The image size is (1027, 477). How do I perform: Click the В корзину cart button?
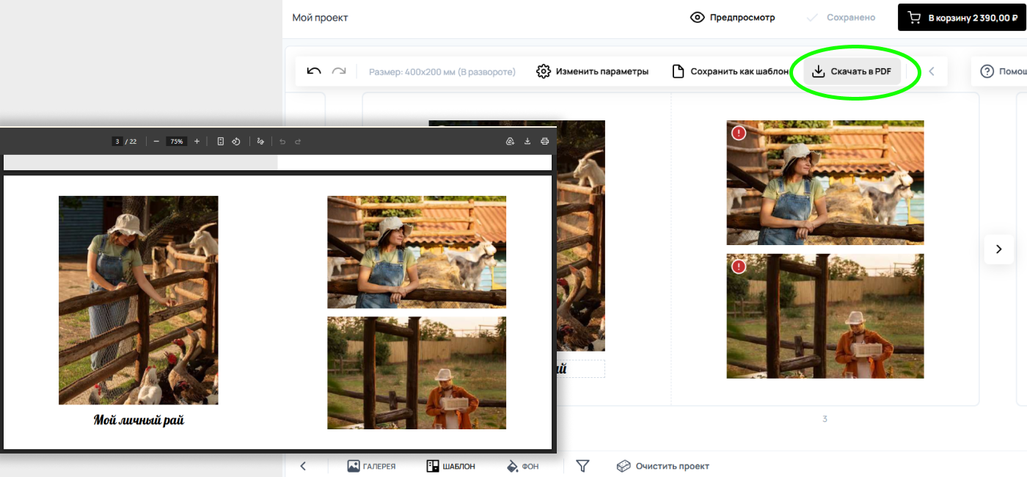[x=961, y=18]
